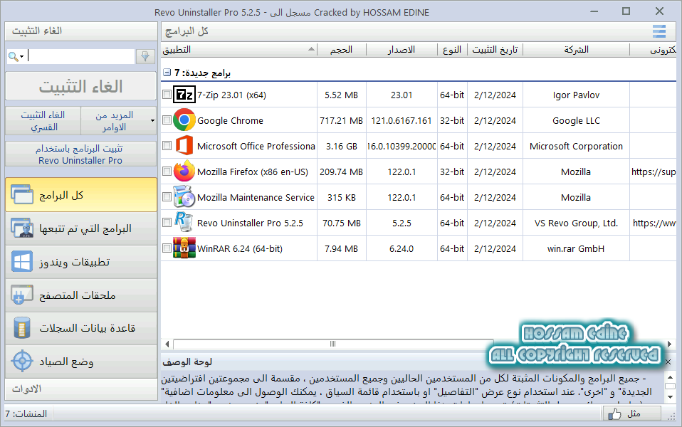Sort by the 'تاريخ التثبيت' column header
The image size is (682, 427).
495,50
